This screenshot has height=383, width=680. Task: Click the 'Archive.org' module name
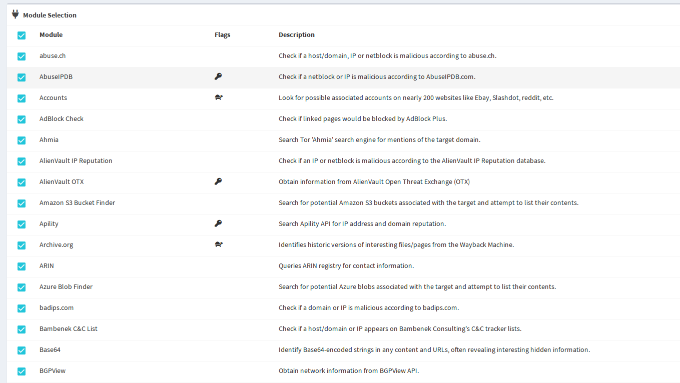[x=57, y=244]
